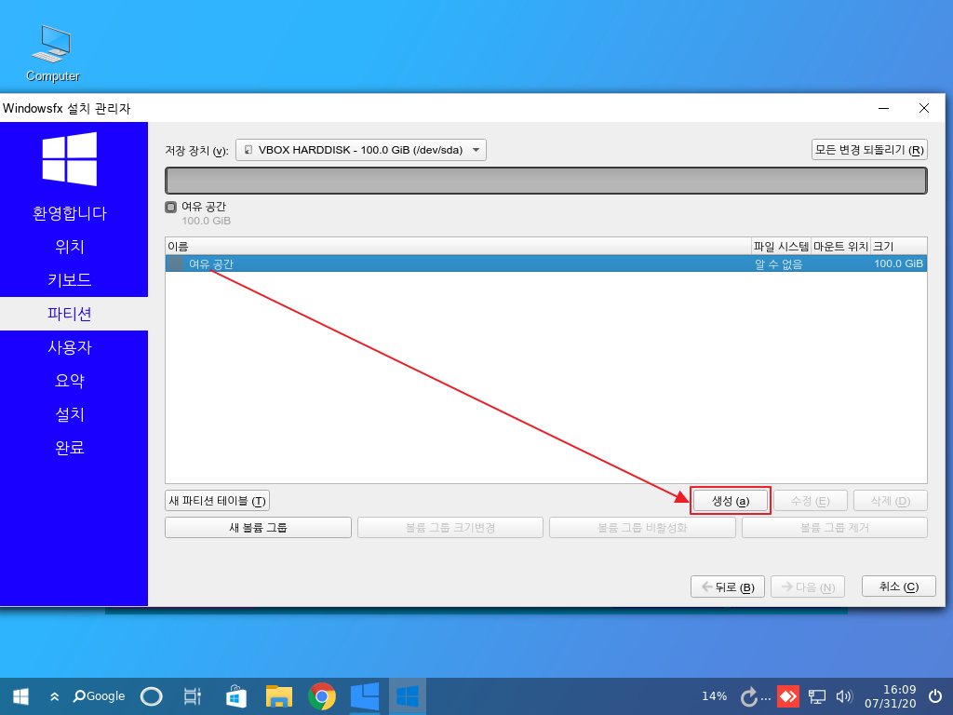The width and height of the screenshot is (953, 715).
Task: Open Task View on taskbar
Action: tap(192, 696)
